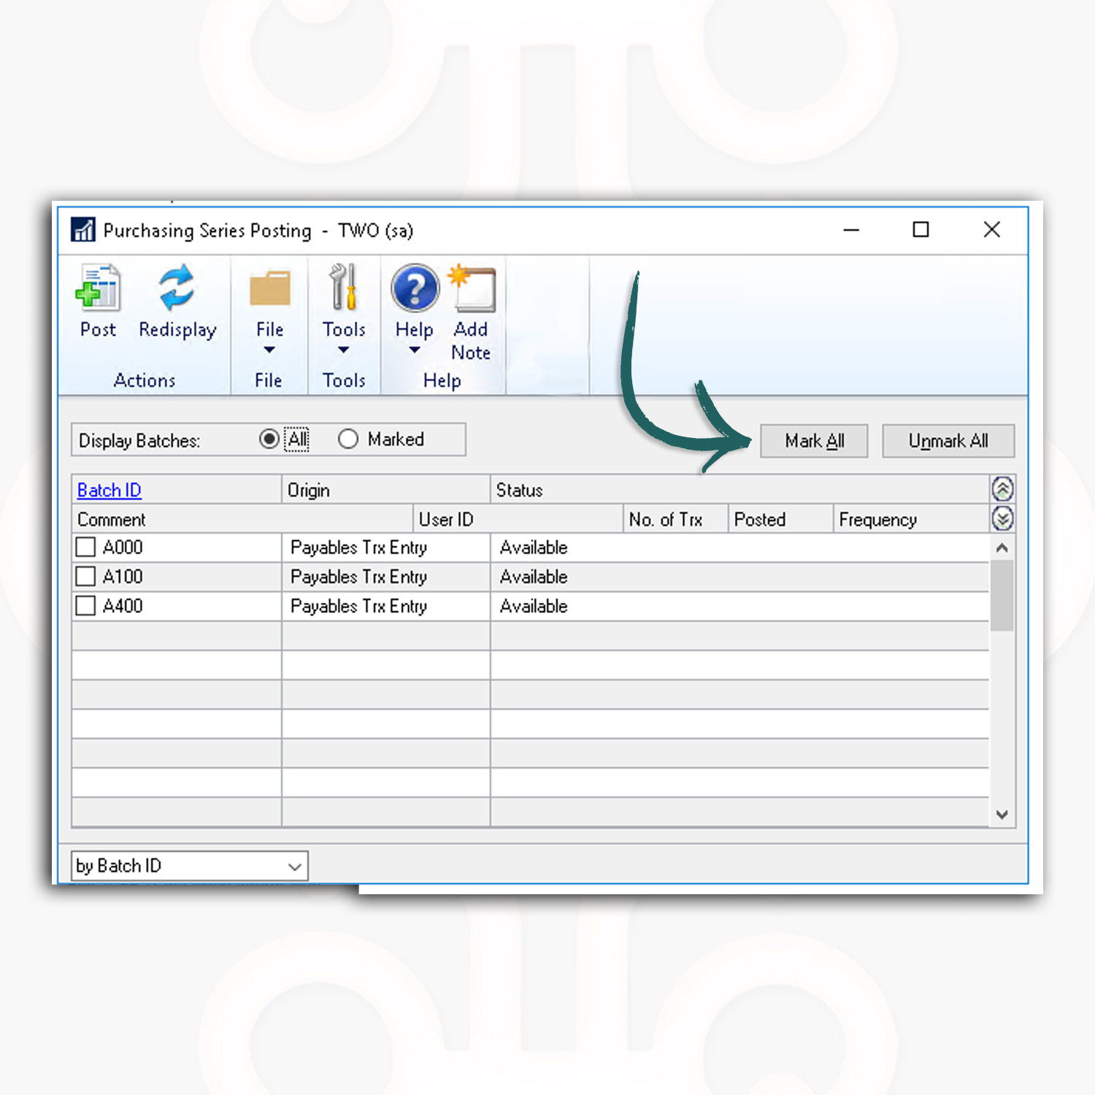Click the Post icon in Actions
1095x1095 pixels.
(x=98, y=288)
